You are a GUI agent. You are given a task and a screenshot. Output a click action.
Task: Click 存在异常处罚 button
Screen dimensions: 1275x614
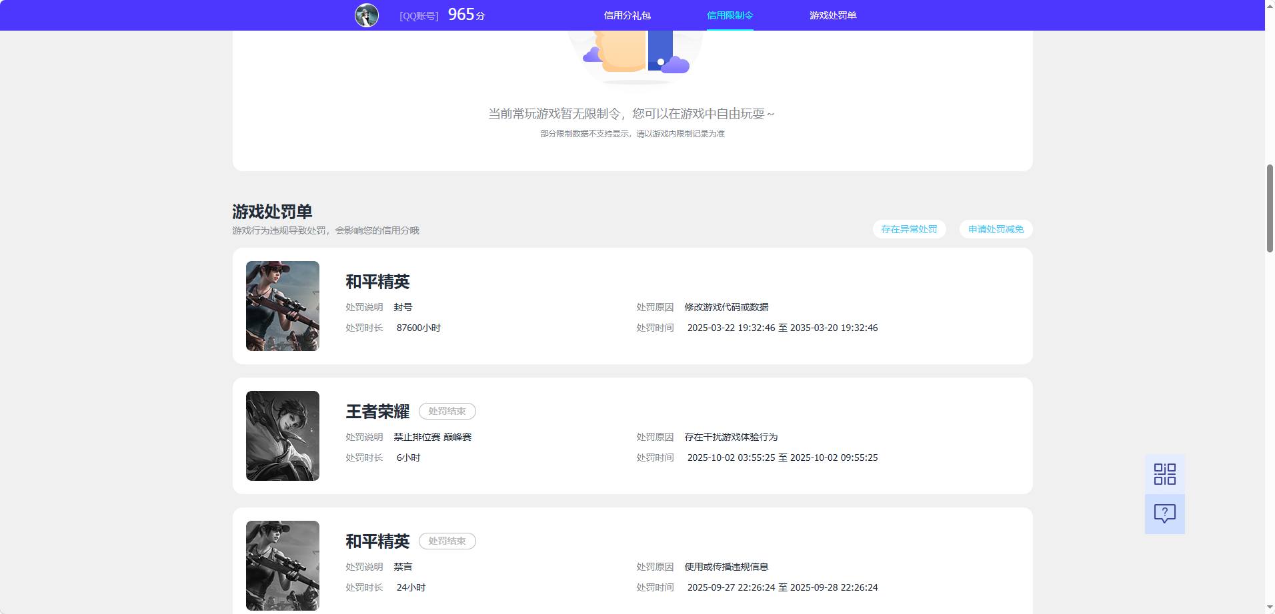coord(909,229)
